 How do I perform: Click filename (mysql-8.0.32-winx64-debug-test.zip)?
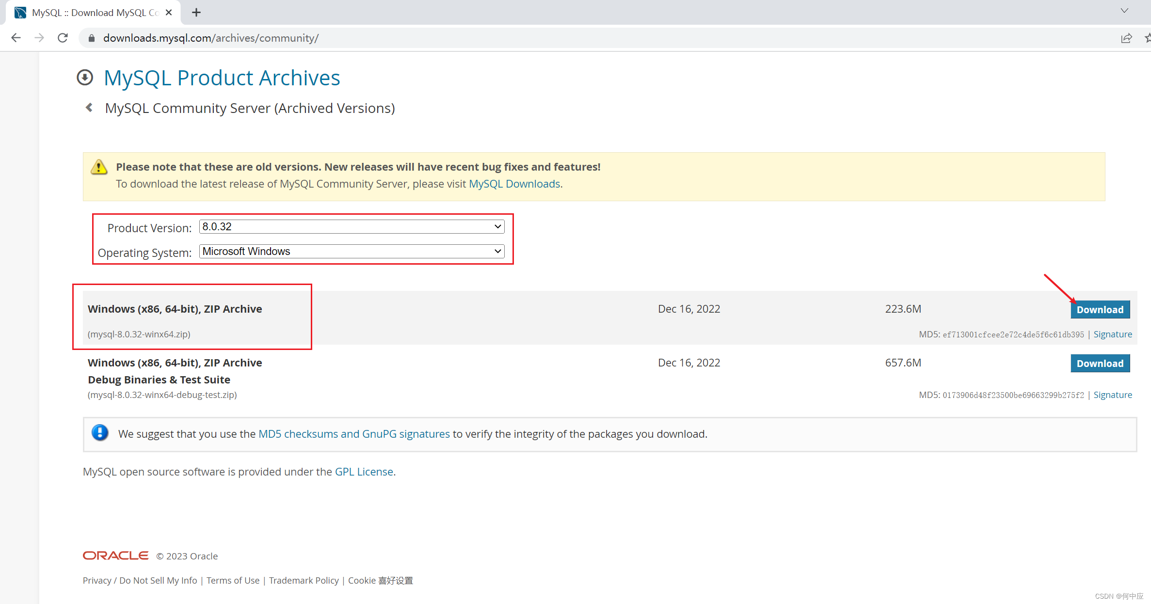162,395
